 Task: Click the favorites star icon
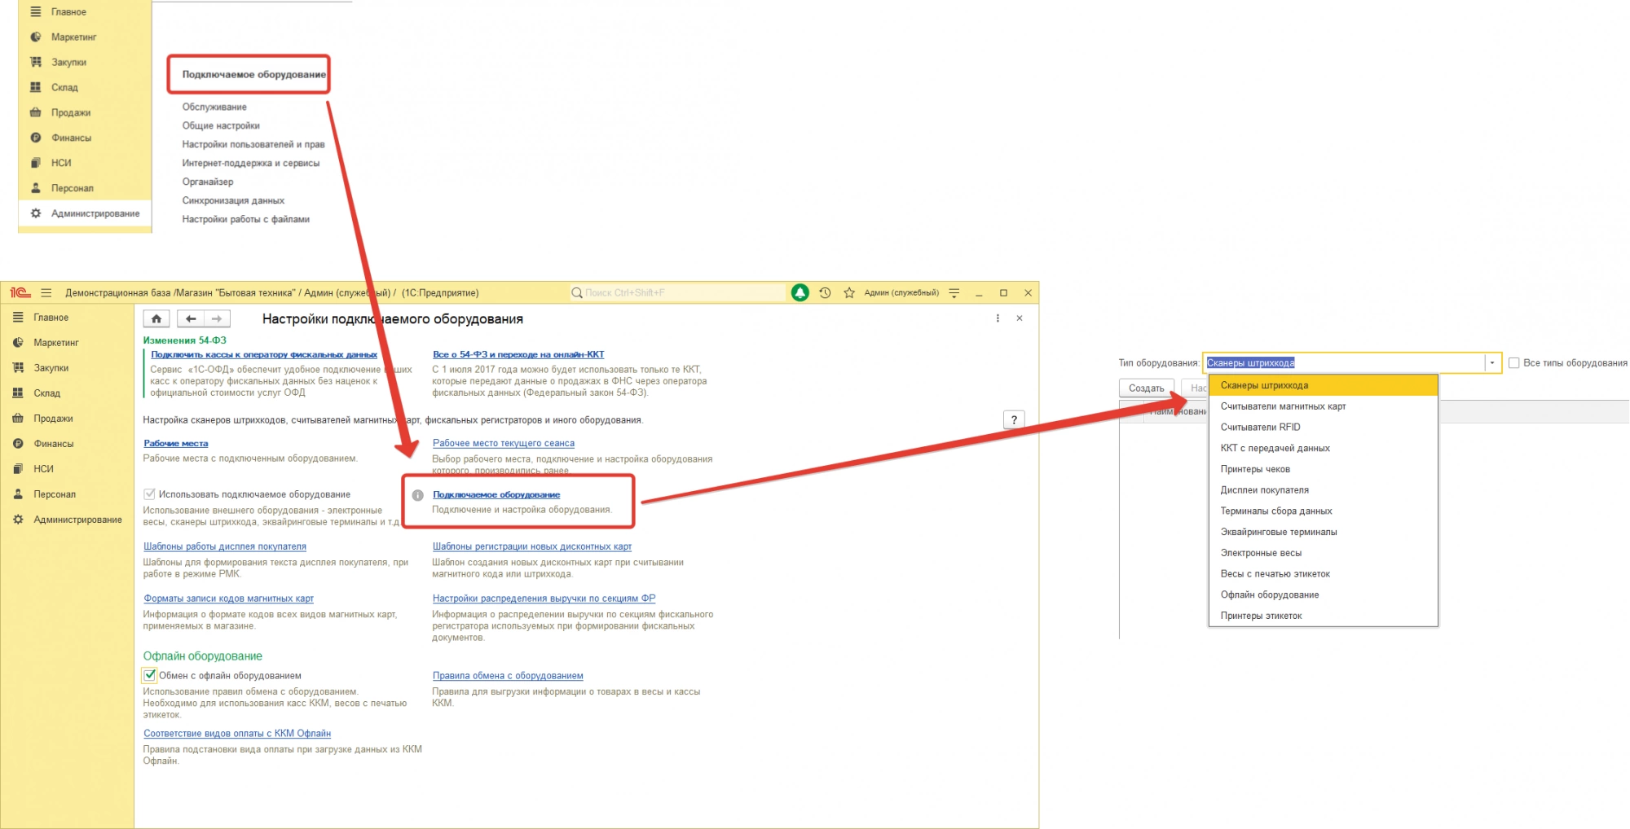pyautogui.click(x=849, y=292)
